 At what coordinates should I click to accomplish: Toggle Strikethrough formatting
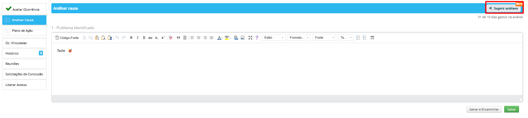coord(150,38)
